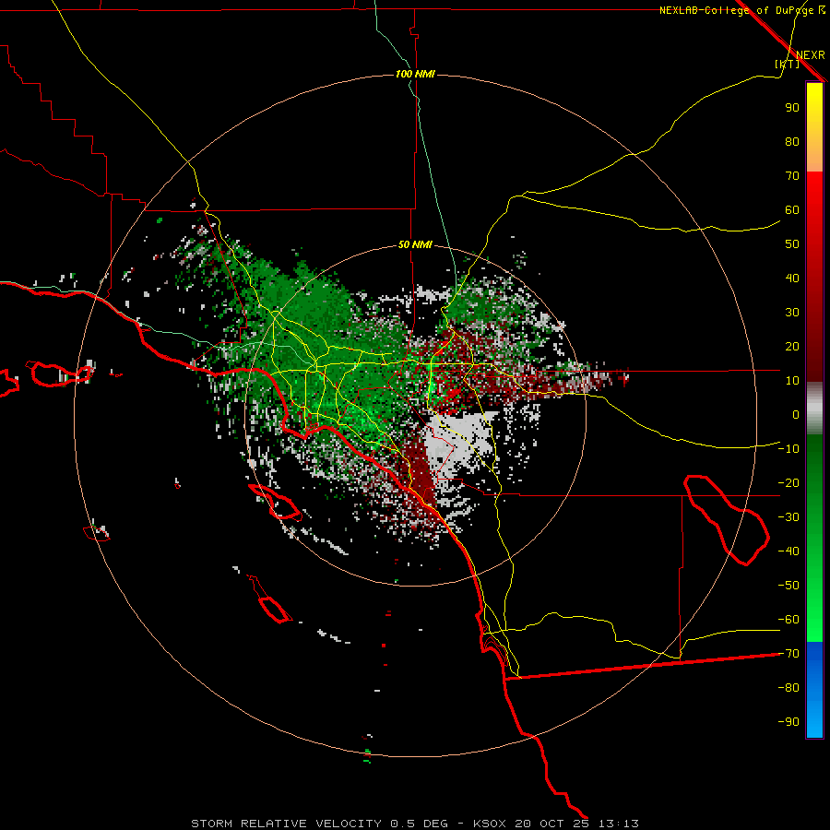Click the -40 scale label
The width and height of the screenshot is (830, 830).
coord(788,551)
